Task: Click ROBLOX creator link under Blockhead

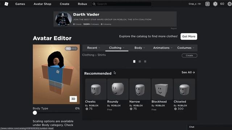Action: point(160,105)
